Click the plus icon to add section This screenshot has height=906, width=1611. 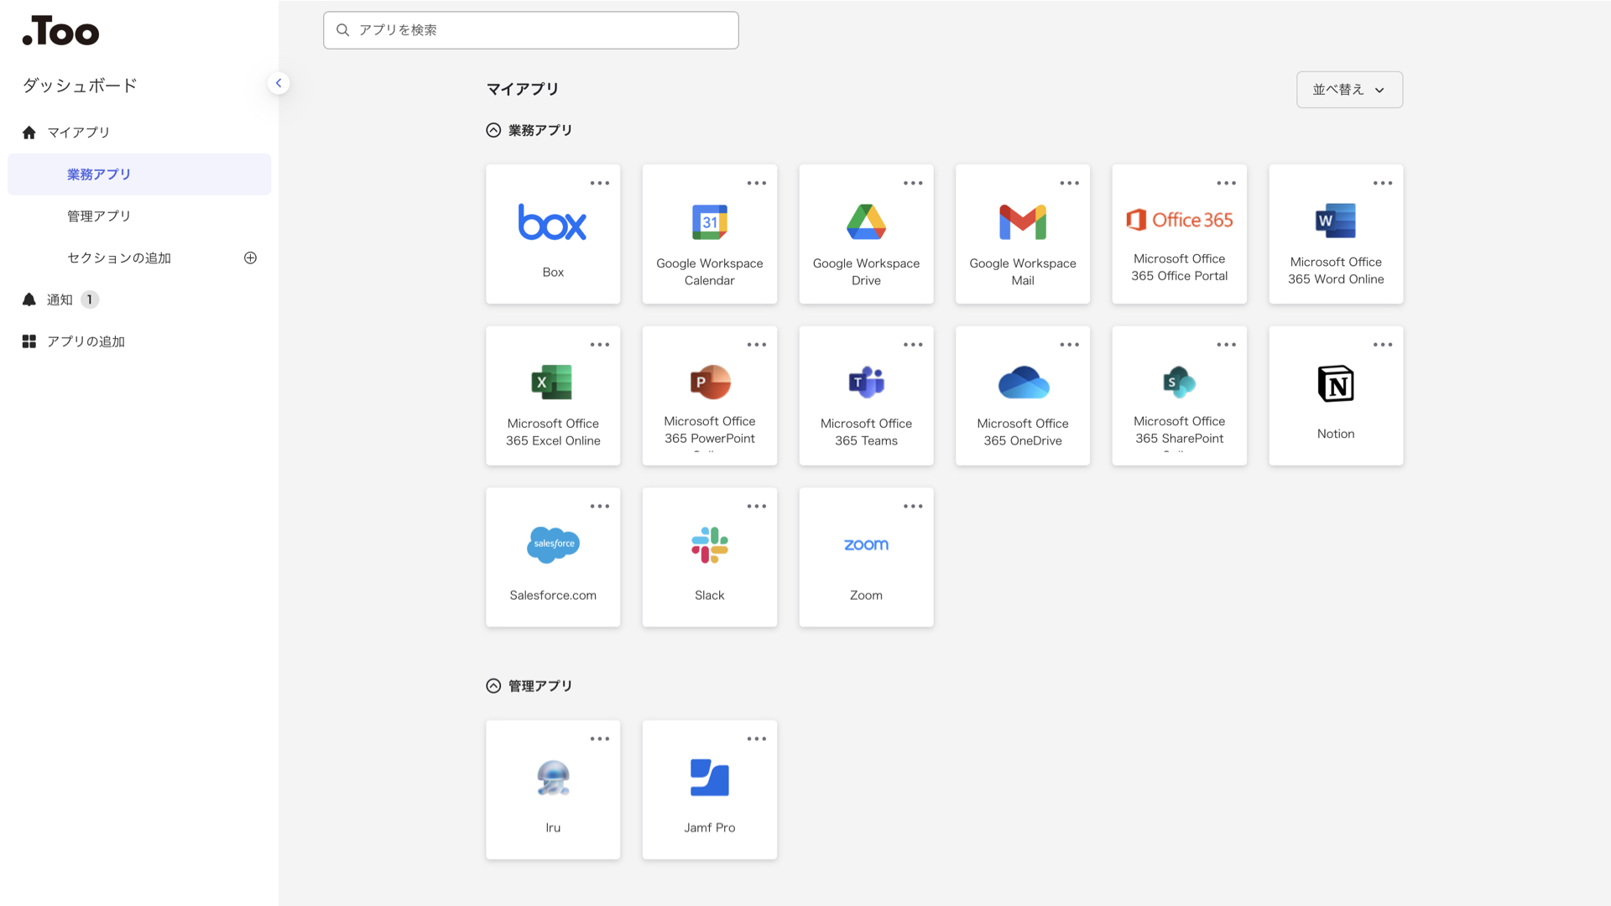pos(250,258)
